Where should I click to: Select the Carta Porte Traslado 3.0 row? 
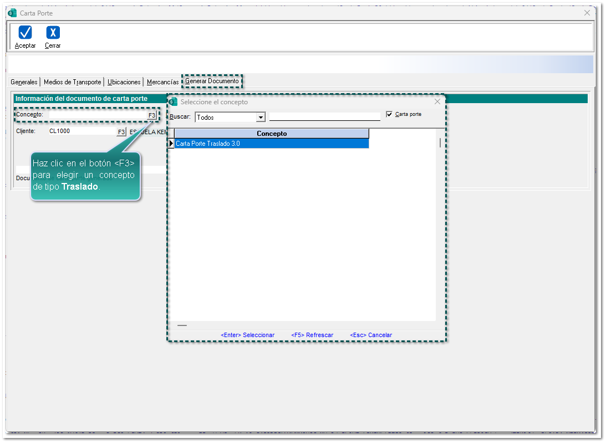[x=271, y=144]
